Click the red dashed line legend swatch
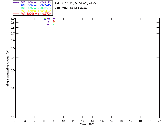This screenshot has width=164, height=131. (16, 14)
